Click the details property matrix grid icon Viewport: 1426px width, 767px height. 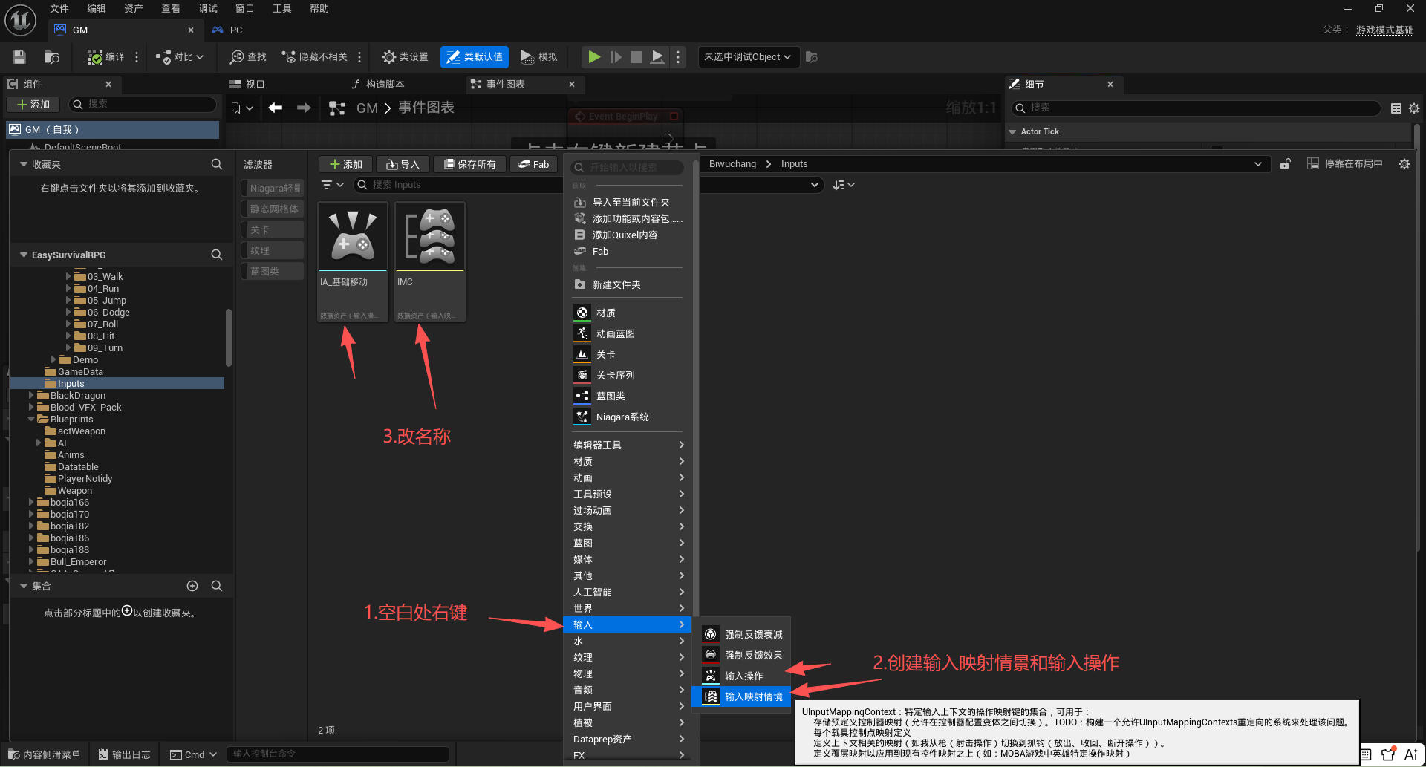coord(1396,108)
